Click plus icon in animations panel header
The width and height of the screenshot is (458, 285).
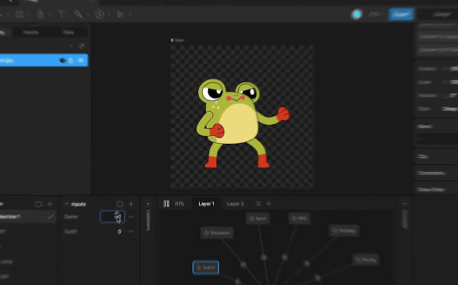(50, 204)
